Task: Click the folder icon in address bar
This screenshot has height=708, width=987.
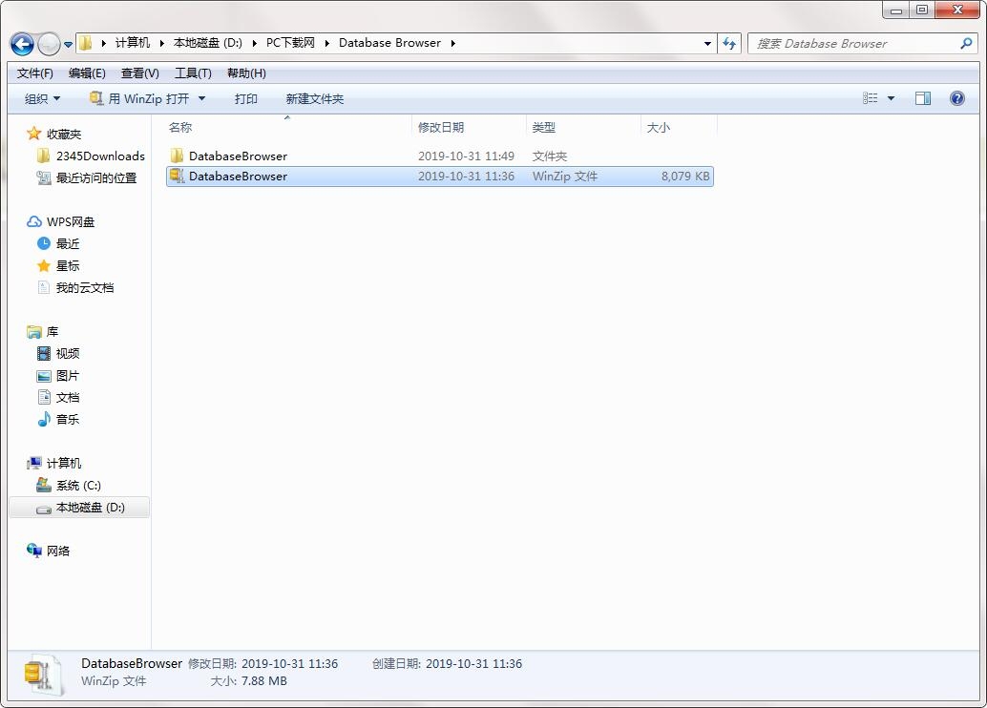Action: coord(86,43)
